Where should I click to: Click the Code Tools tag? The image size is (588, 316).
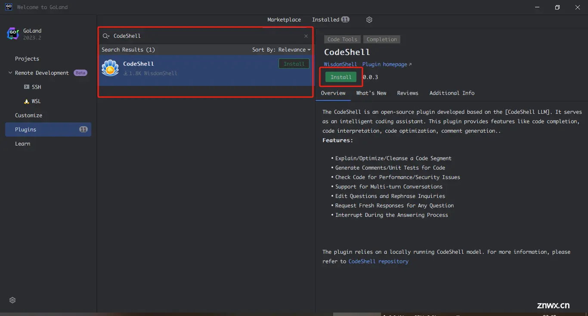[x=342, y=39]
